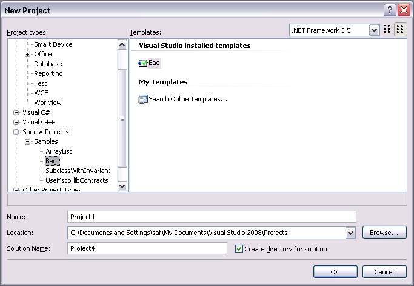The width and height of the screenshot is (414, 286).
Task: Select SubclassWithInvariant sample
Action: [78, 171]
